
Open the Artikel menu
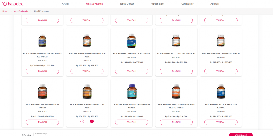[66, 4]
